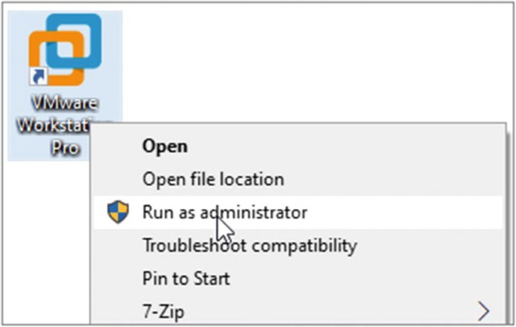516x327 pixels.
Task: Click the blank gutter left of Pin to Start
Action: [117, 278]
